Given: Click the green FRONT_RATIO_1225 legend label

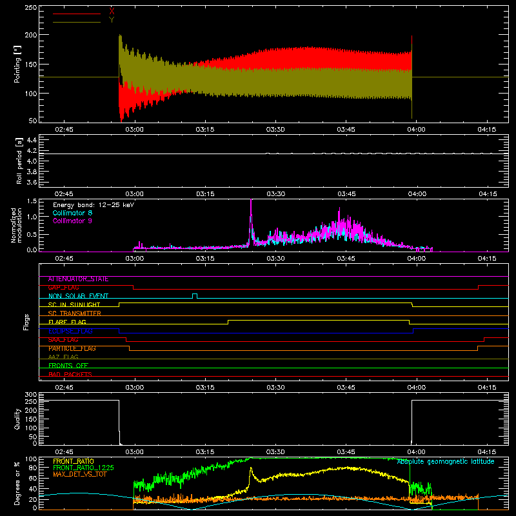Looking at the screenshot, I should click(84, 468).
